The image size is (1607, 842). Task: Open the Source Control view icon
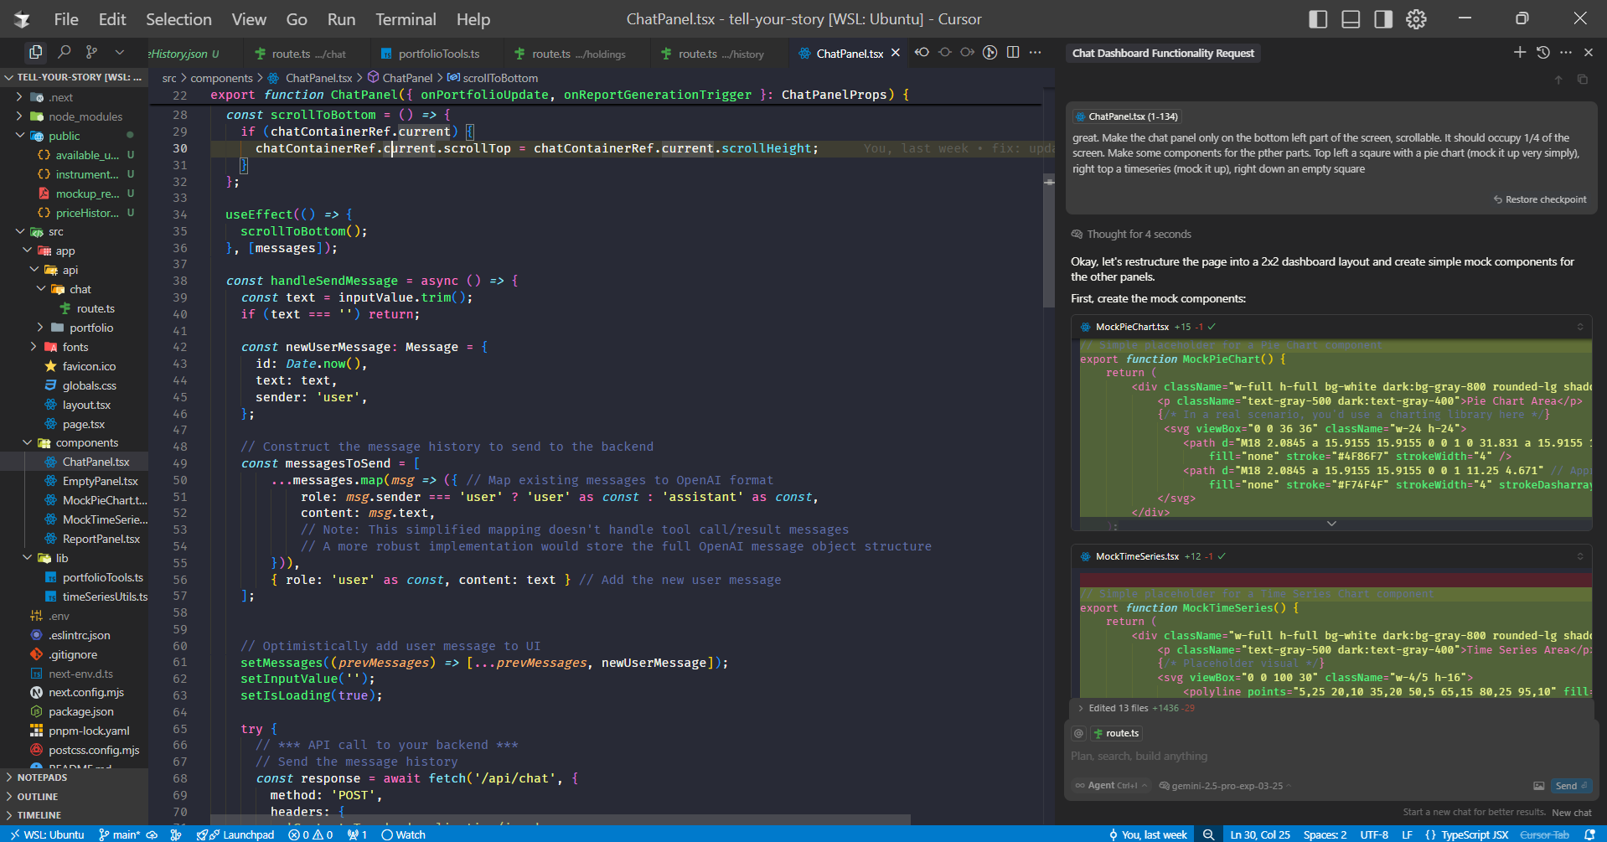coord(91,52)
